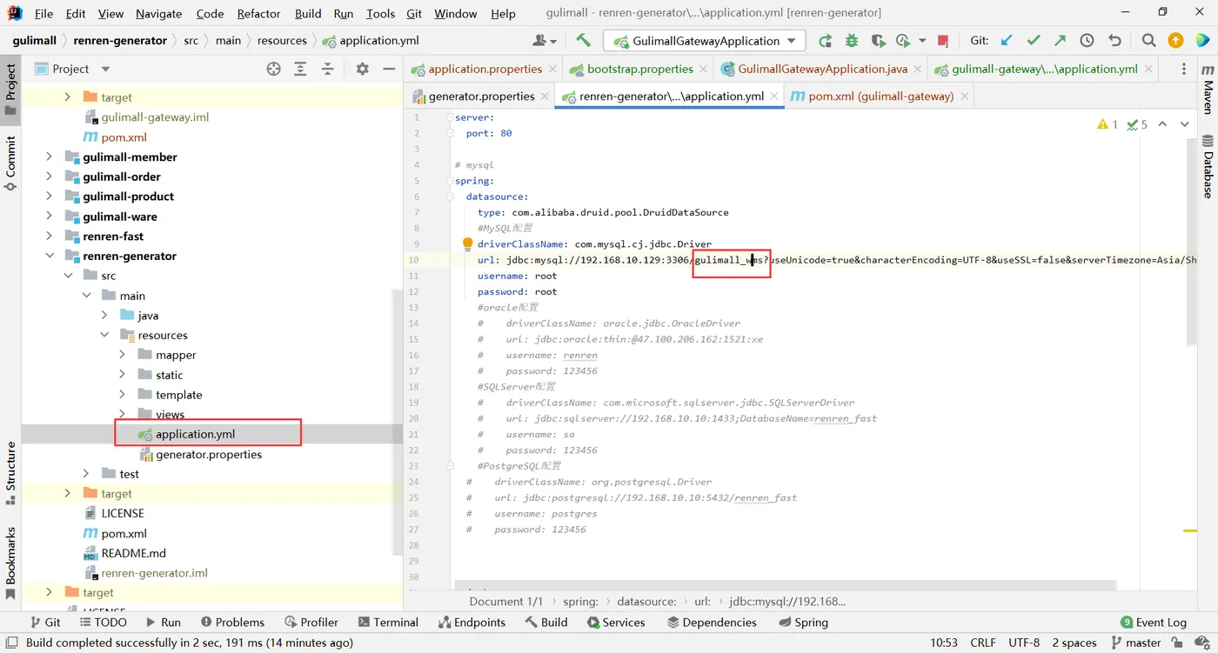Switch to pom.xml (gulimall-gateway) tab

coord(880,97)
